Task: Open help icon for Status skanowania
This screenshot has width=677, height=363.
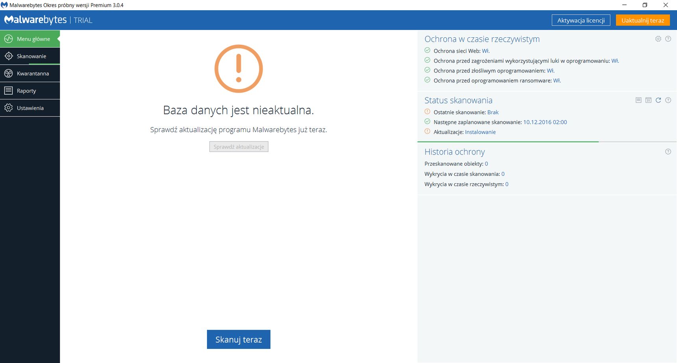Action: pos(668,100)
